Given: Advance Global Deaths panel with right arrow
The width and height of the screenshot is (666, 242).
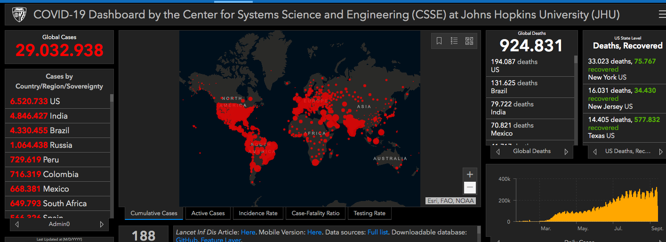Looking at the screenshot, I should 566,152.
